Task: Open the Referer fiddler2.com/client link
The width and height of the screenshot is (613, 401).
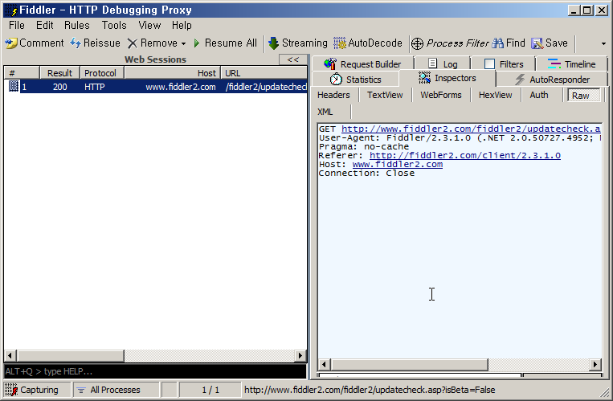Action: pos(465,155)
